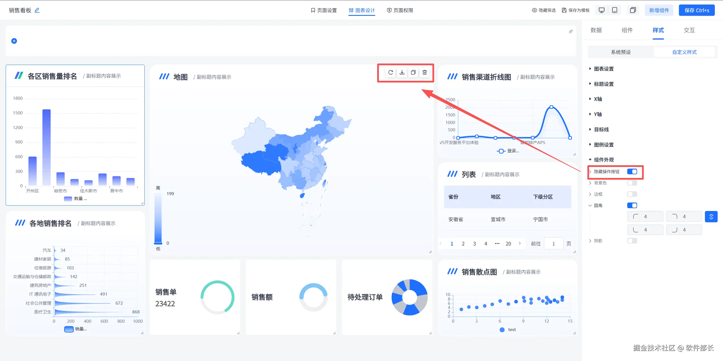Delete the map widget with trash icon
723x361 pixels.
coord(424,73)
